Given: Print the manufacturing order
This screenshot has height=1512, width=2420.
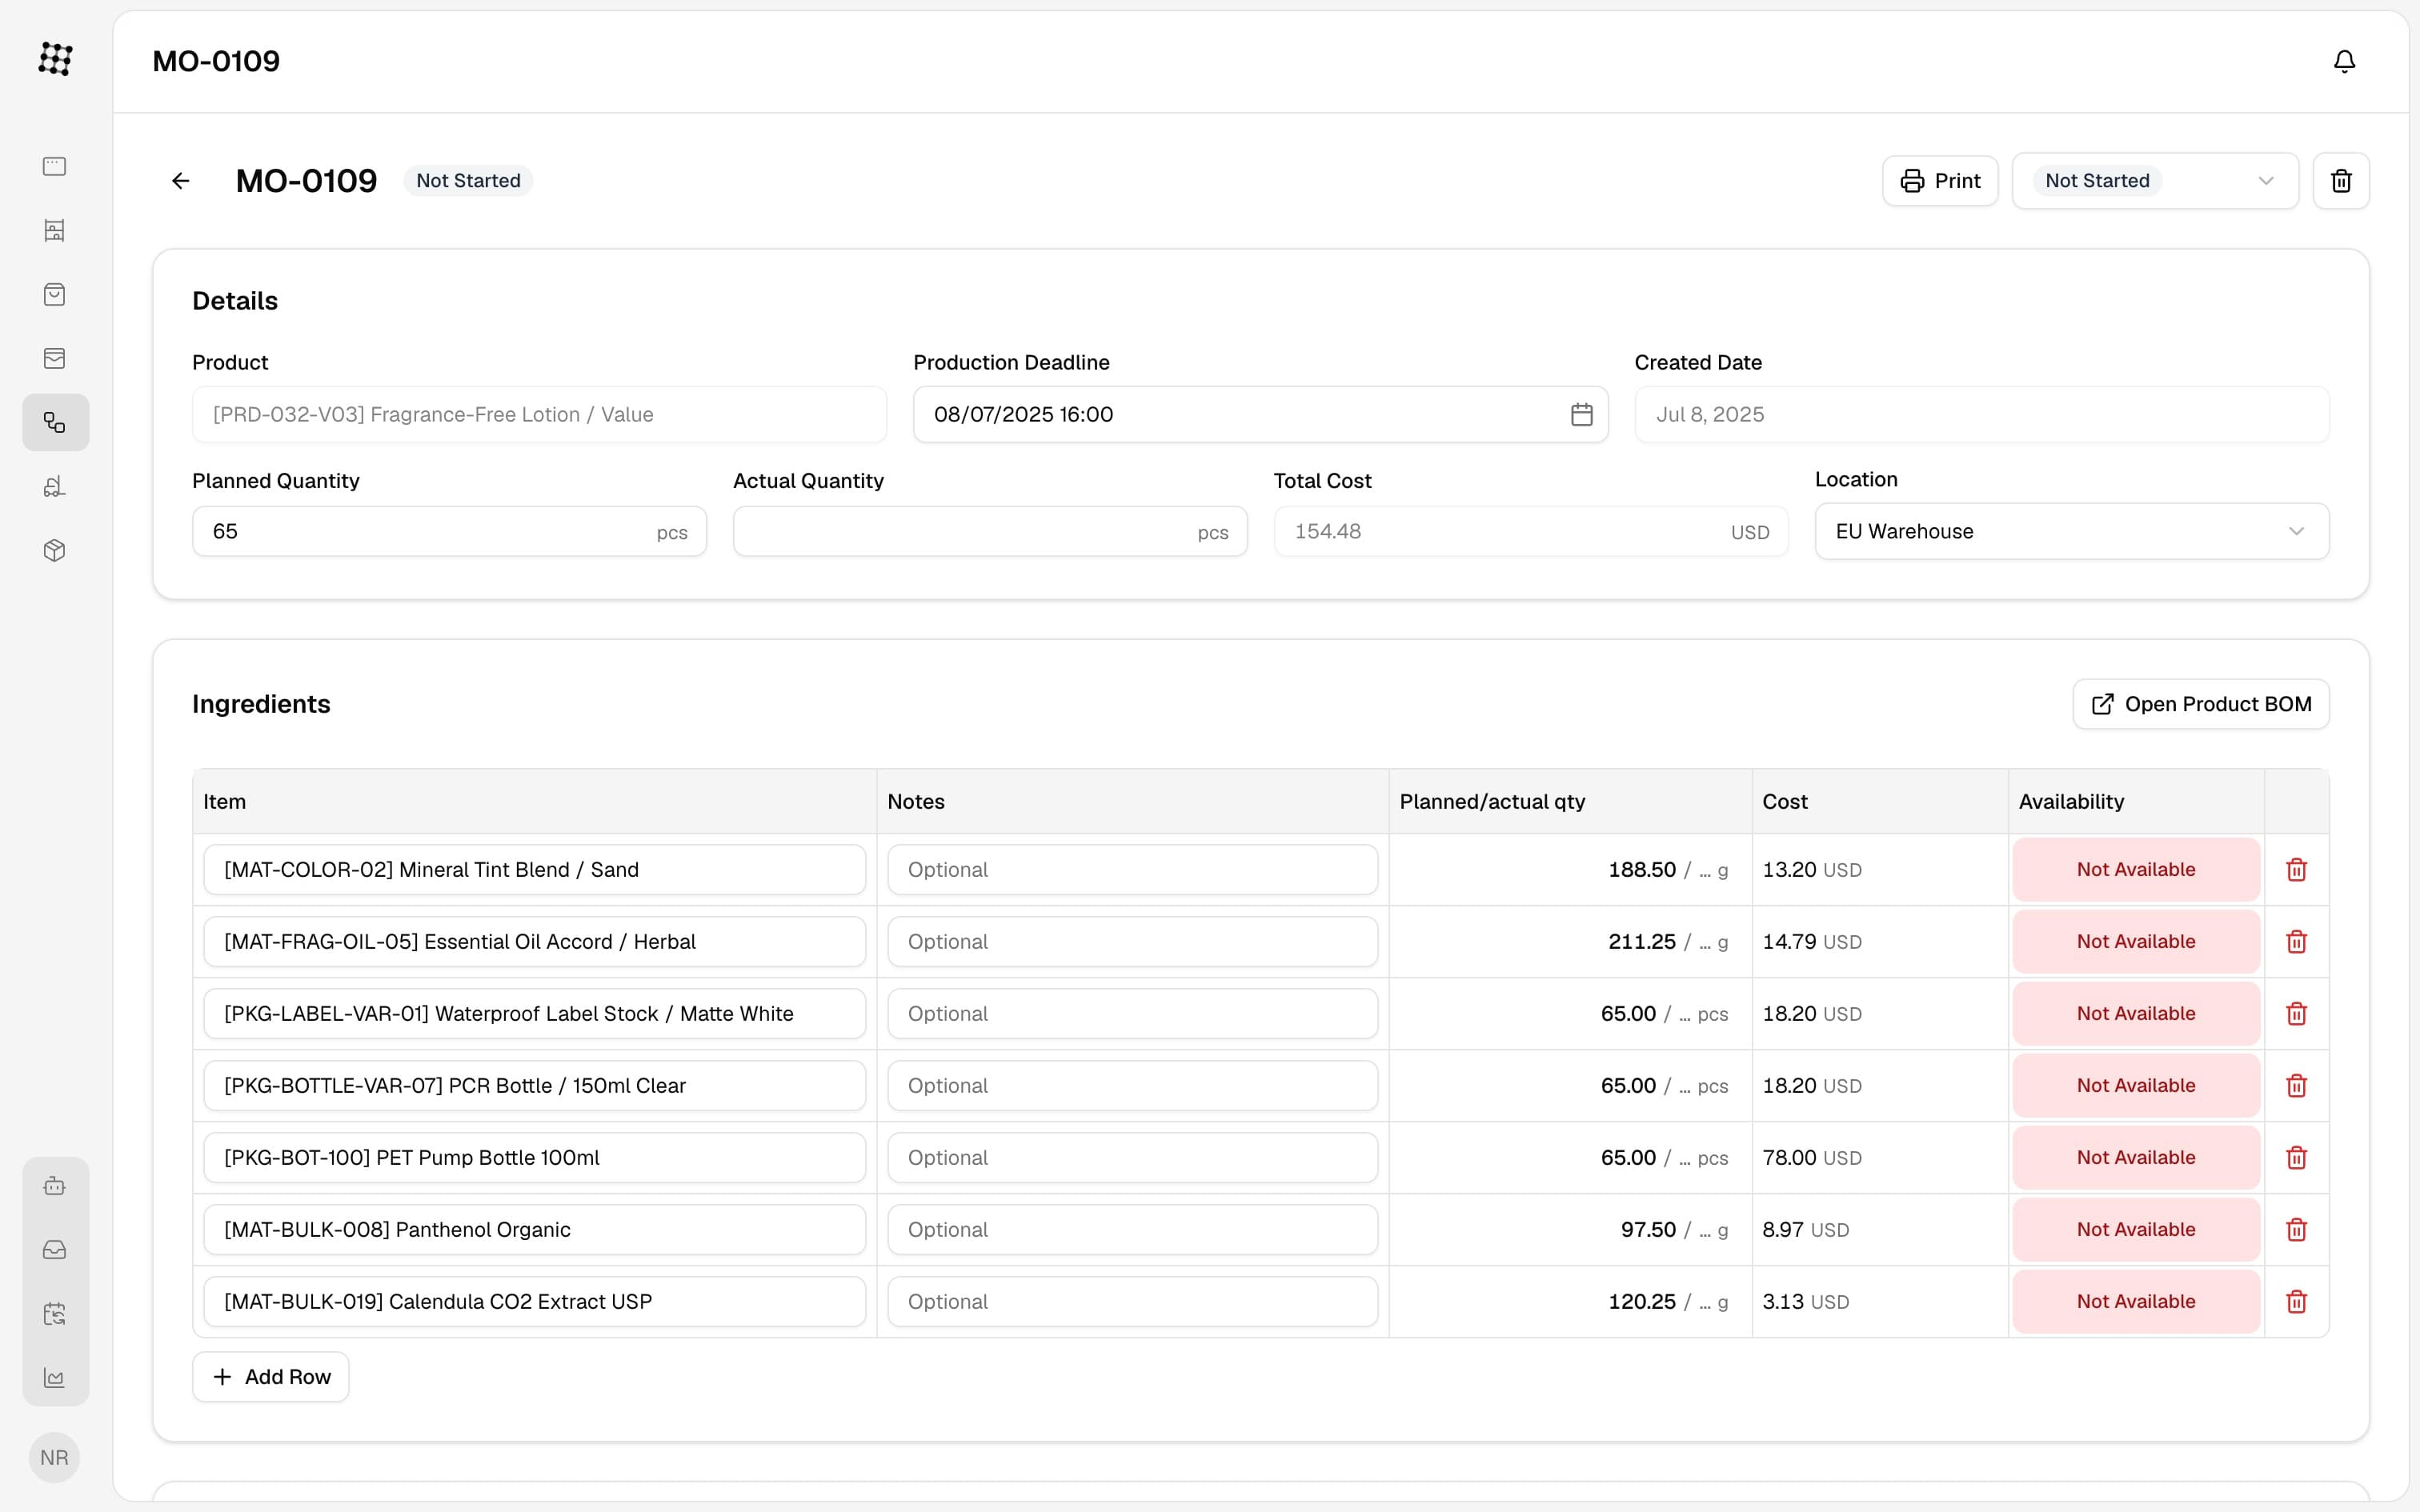Looking at the screenshot, I should point(1939,181).
